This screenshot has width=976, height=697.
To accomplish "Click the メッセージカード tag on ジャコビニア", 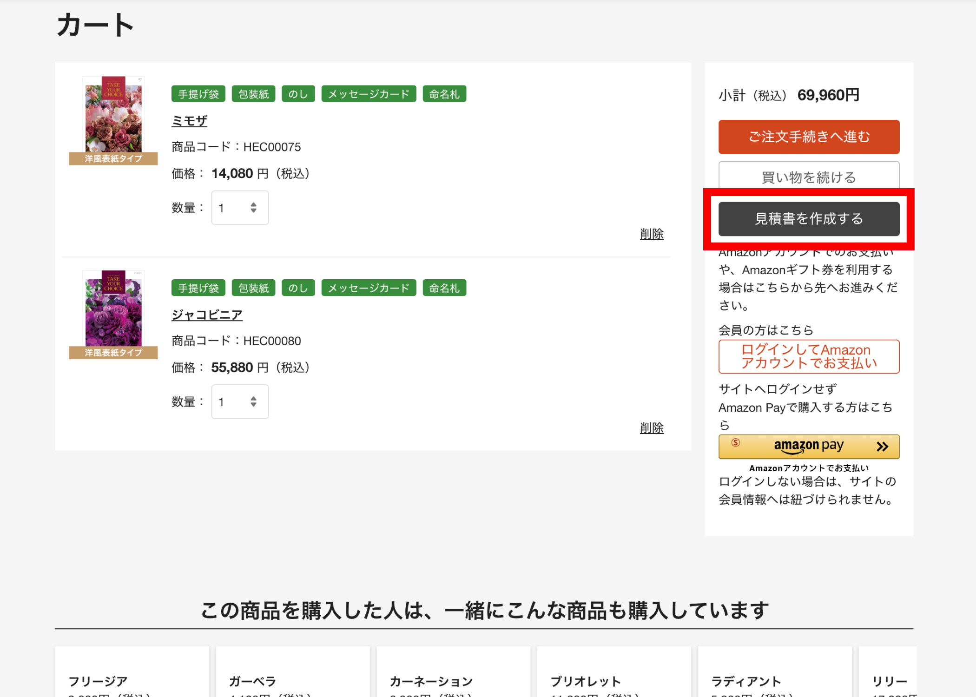I will pos(368,288).
